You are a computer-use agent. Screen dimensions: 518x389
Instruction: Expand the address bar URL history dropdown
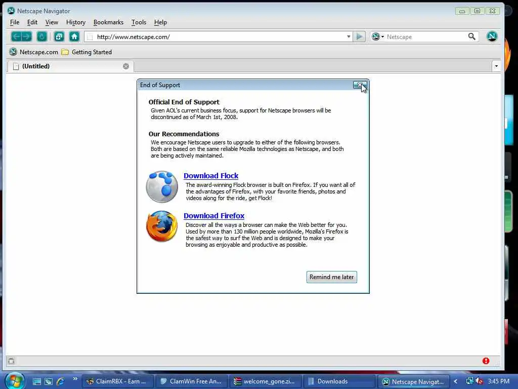point(349,36)
